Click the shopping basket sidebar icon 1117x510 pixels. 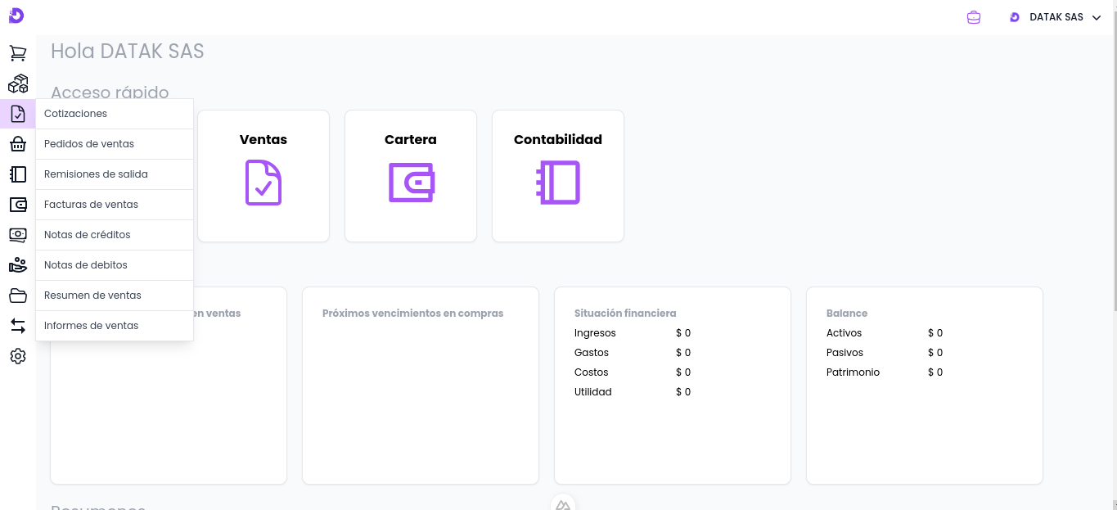click(18, 144)
